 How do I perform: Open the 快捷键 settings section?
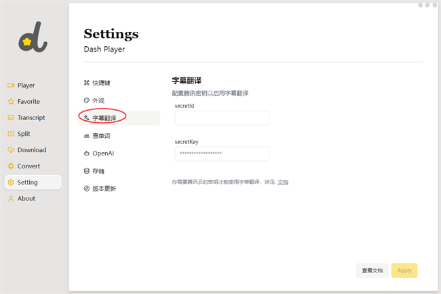119,83
